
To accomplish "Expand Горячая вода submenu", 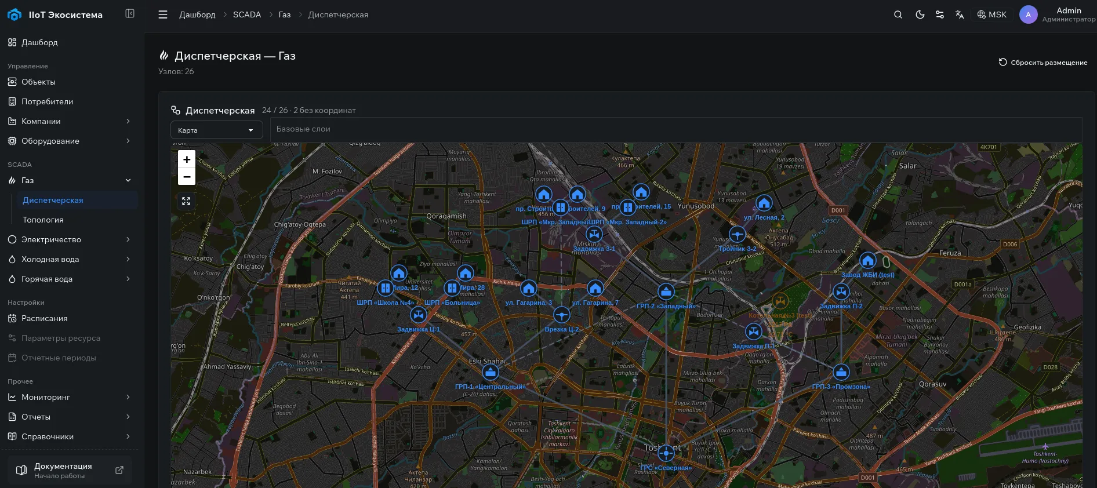I will 70,279.
